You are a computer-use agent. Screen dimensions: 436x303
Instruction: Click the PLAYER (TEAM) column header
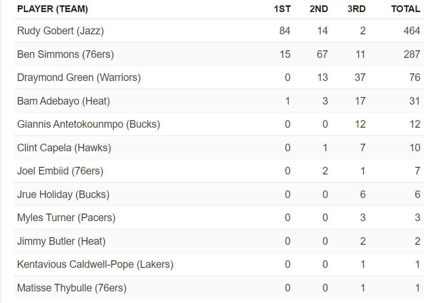[x=52, y=9]
